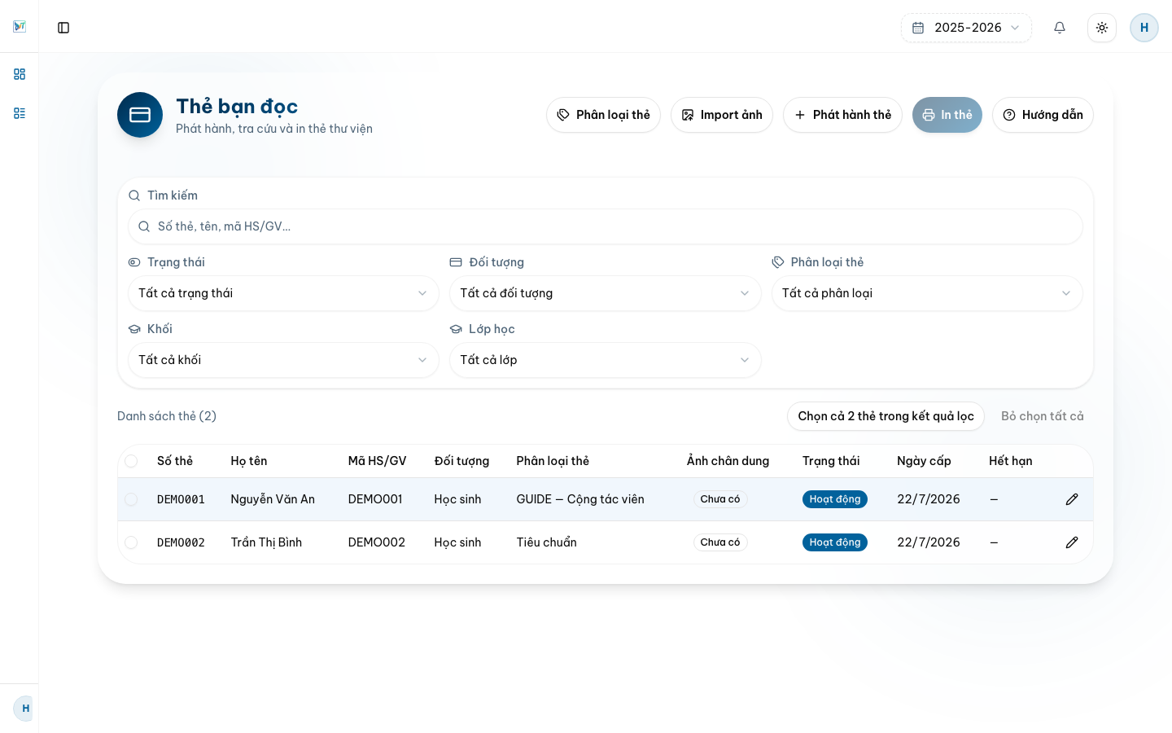Viewport: 1172px width, 733px height.
Task: Check the row for Trần Thị Bình
Action: (131, 542)
